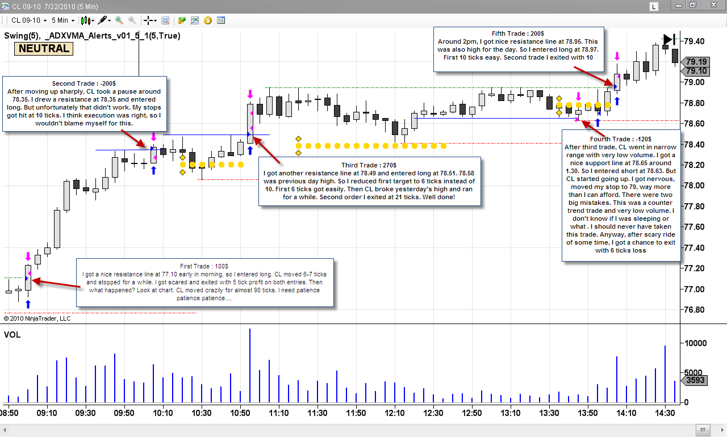Click the 79.10 price marker on the axis
727x437 pixels.
coord(696,71)
